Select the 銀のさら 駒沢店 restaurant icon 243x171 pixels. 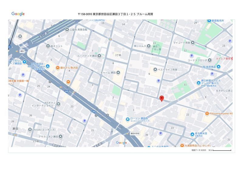tap(58, 68)
